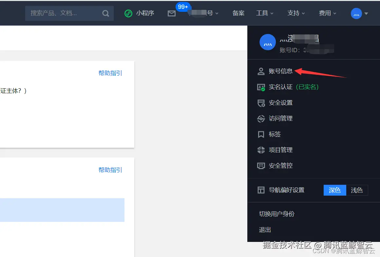Image resolution: width=380 pixels, height=257 pixels.
Task: Switch navigation theme to 浅色
Action: point(357,190)
